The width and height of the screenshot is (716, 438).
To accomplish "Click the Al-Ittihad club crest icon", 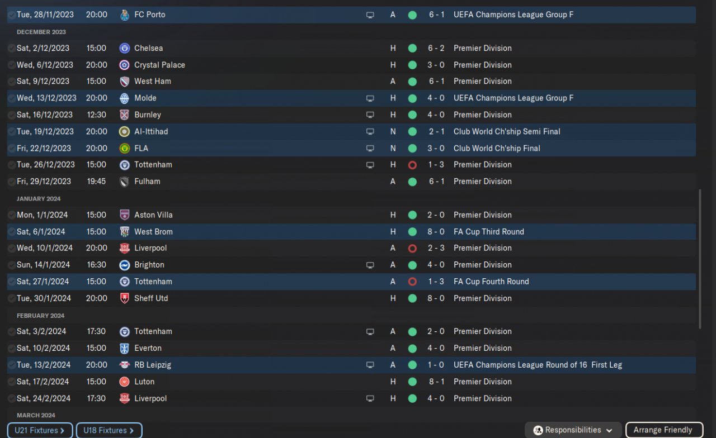I will tap(125, 131).
